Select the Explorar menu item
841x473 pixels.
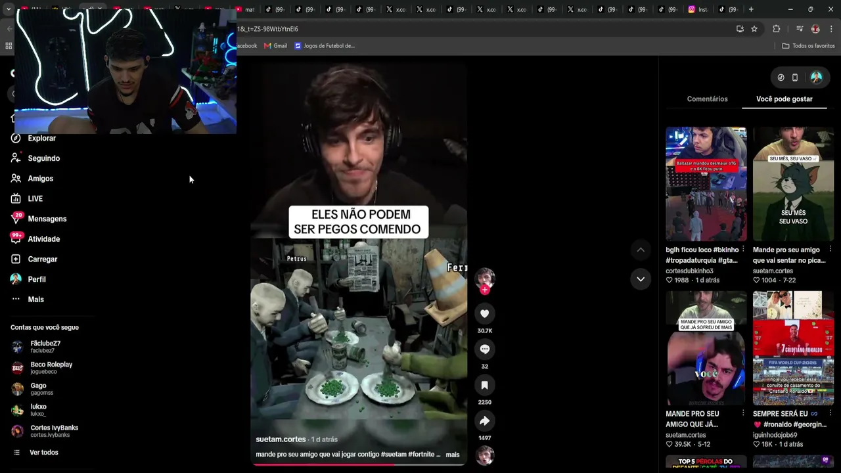point(42,138)
